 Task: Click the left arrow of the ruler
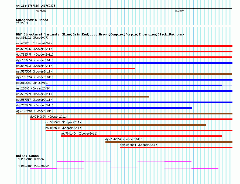click(x=17, y=8)
